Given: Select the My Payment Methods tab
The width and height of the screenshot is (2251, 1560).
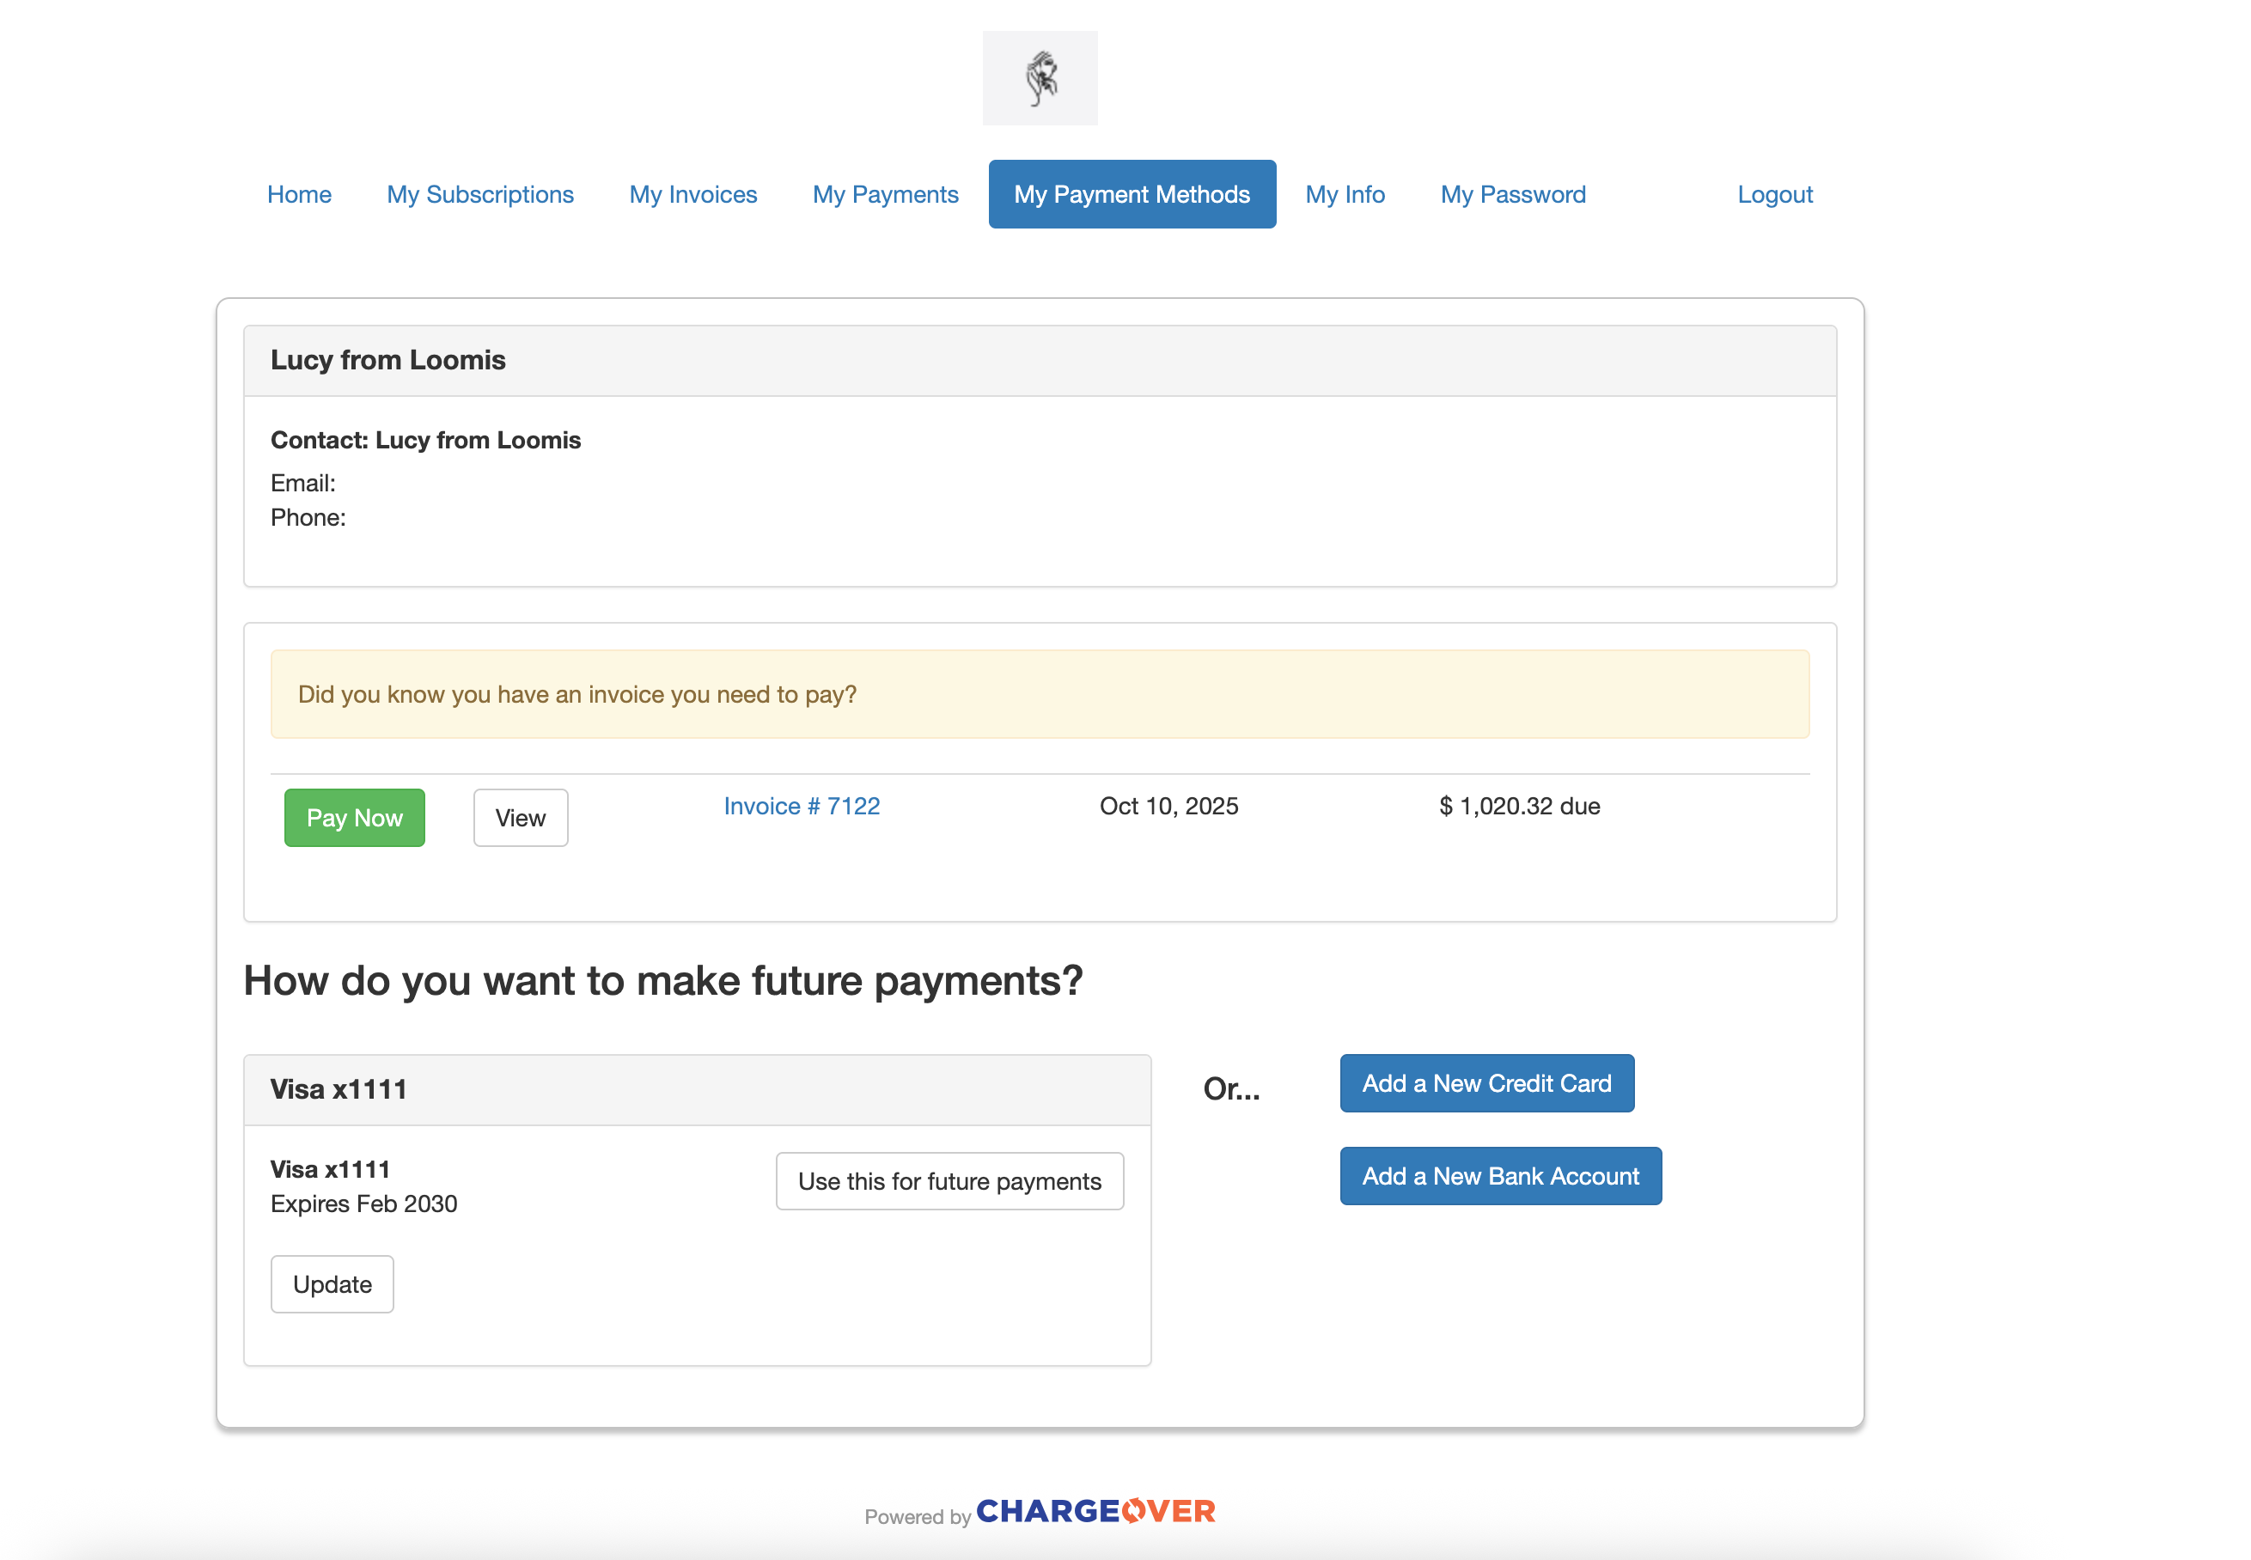Looking at the screenshot, I should pyautogui.click(x=1132, y=194).
